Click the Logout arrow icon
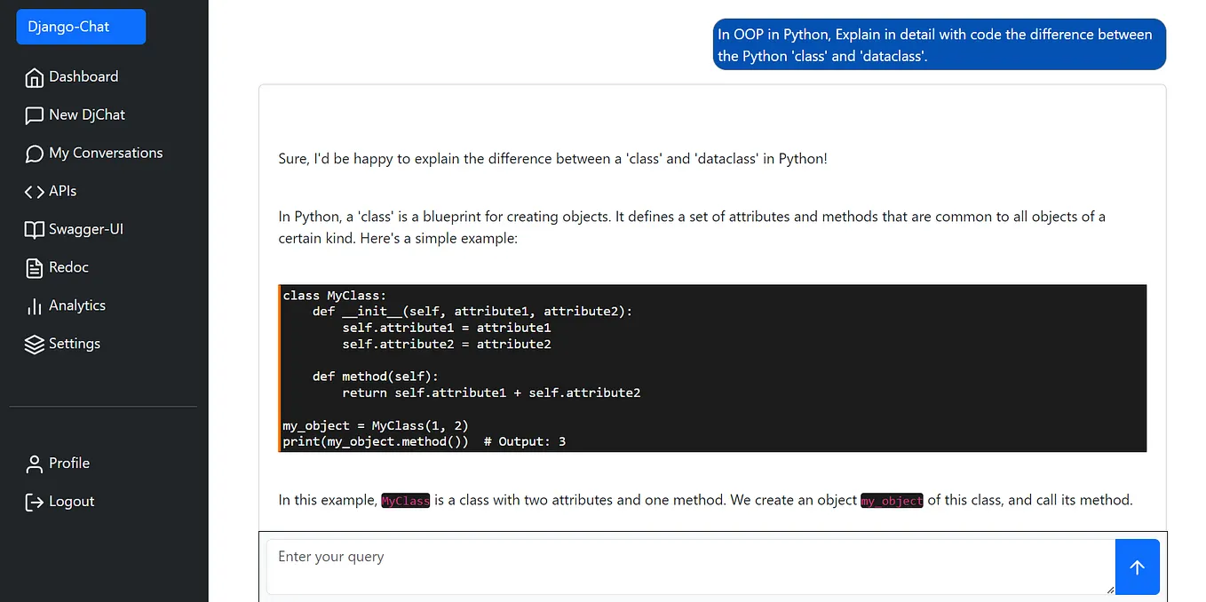 coord(34,501)
